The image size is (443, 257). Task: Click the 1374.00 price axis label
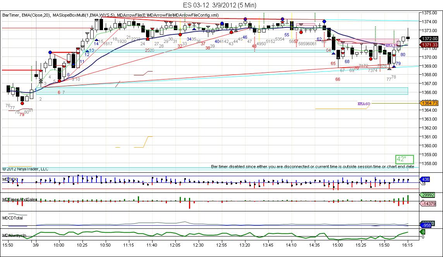click(430, 21)
